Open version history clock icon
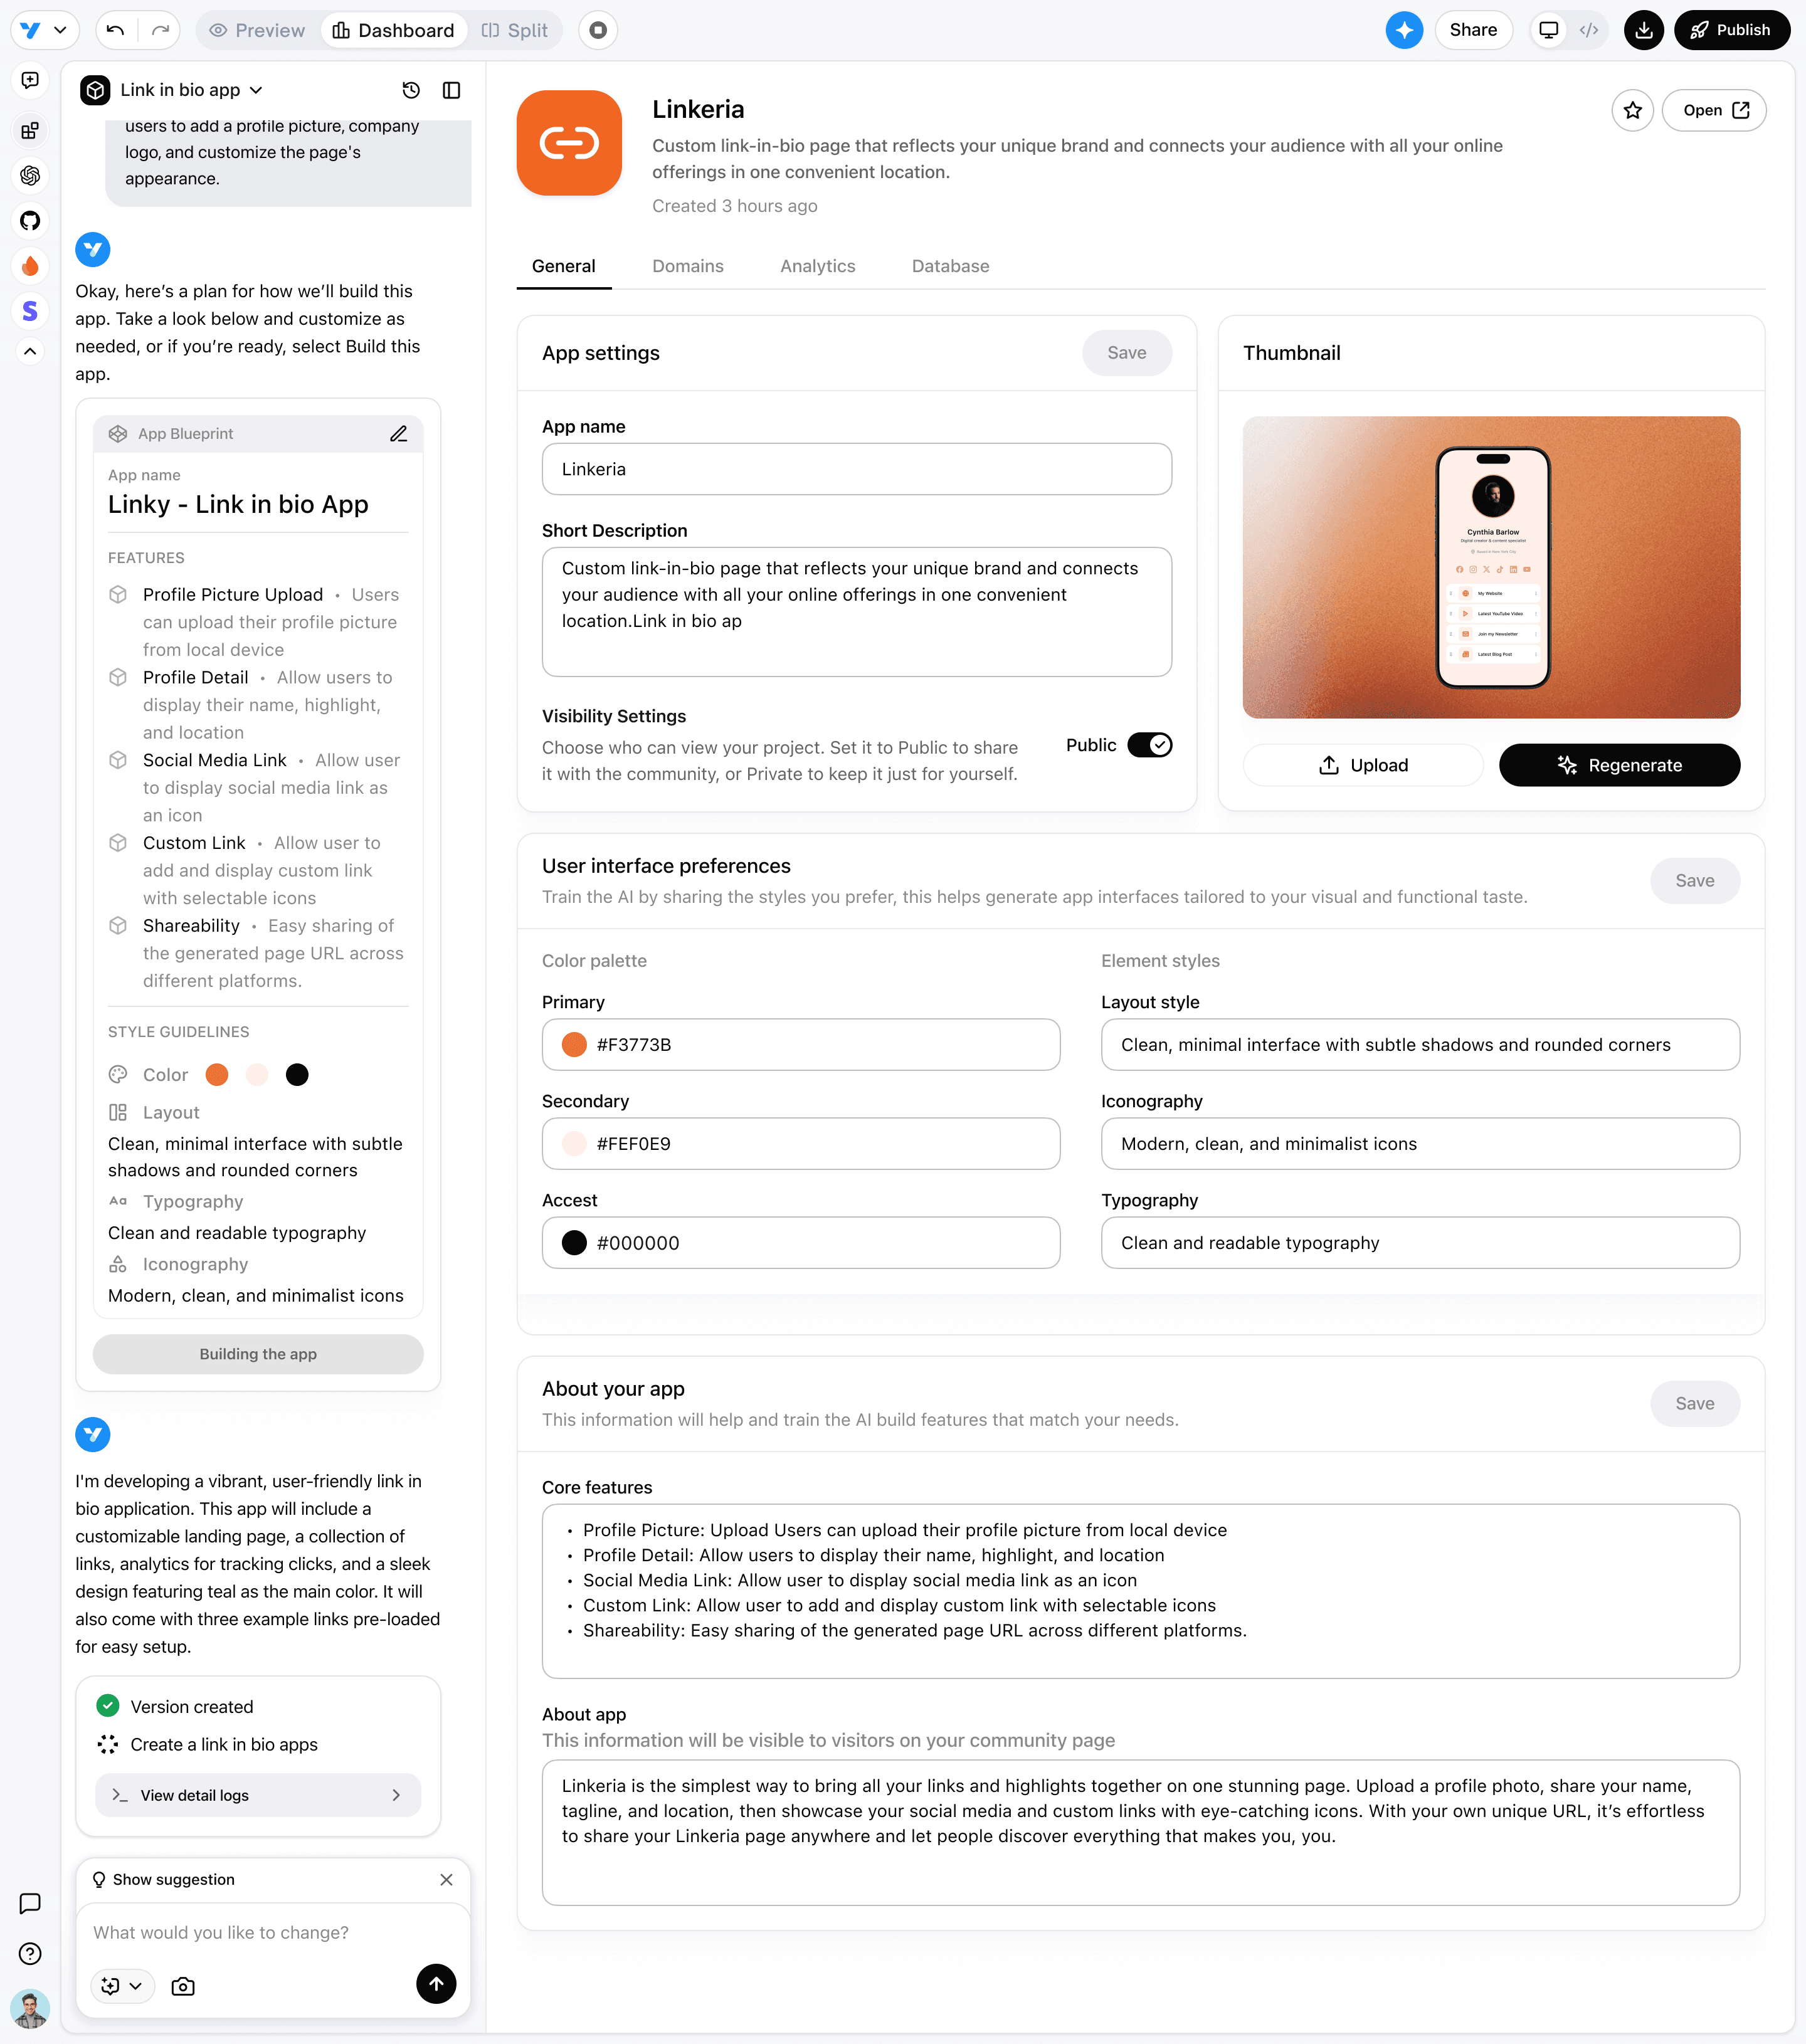1806x2044 pixels. click(411, 90)
